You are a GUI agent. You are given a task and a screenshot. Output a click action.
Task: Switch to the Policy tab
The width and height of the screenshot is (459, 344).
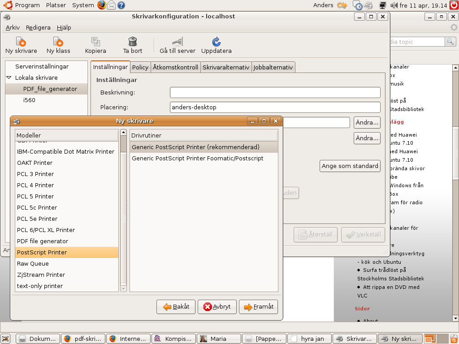click(140, 67)
